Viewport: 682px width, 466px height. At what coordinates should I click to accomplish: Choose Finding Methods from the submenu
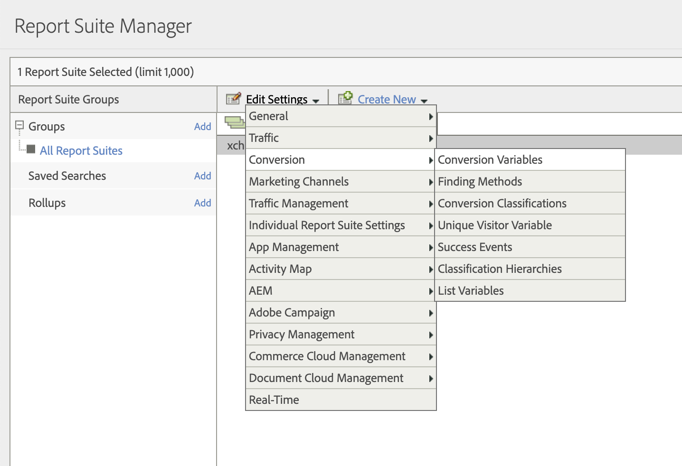pos(479,182)
